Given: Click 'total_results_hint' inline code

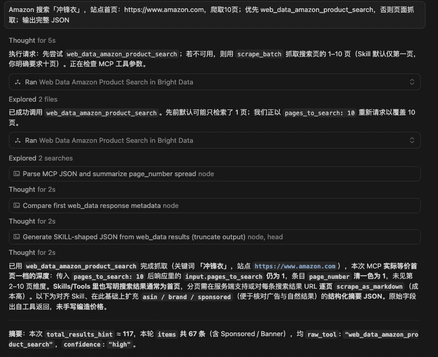Looking at the screenshot, I should pyautogui.click(x=79, y=335).
